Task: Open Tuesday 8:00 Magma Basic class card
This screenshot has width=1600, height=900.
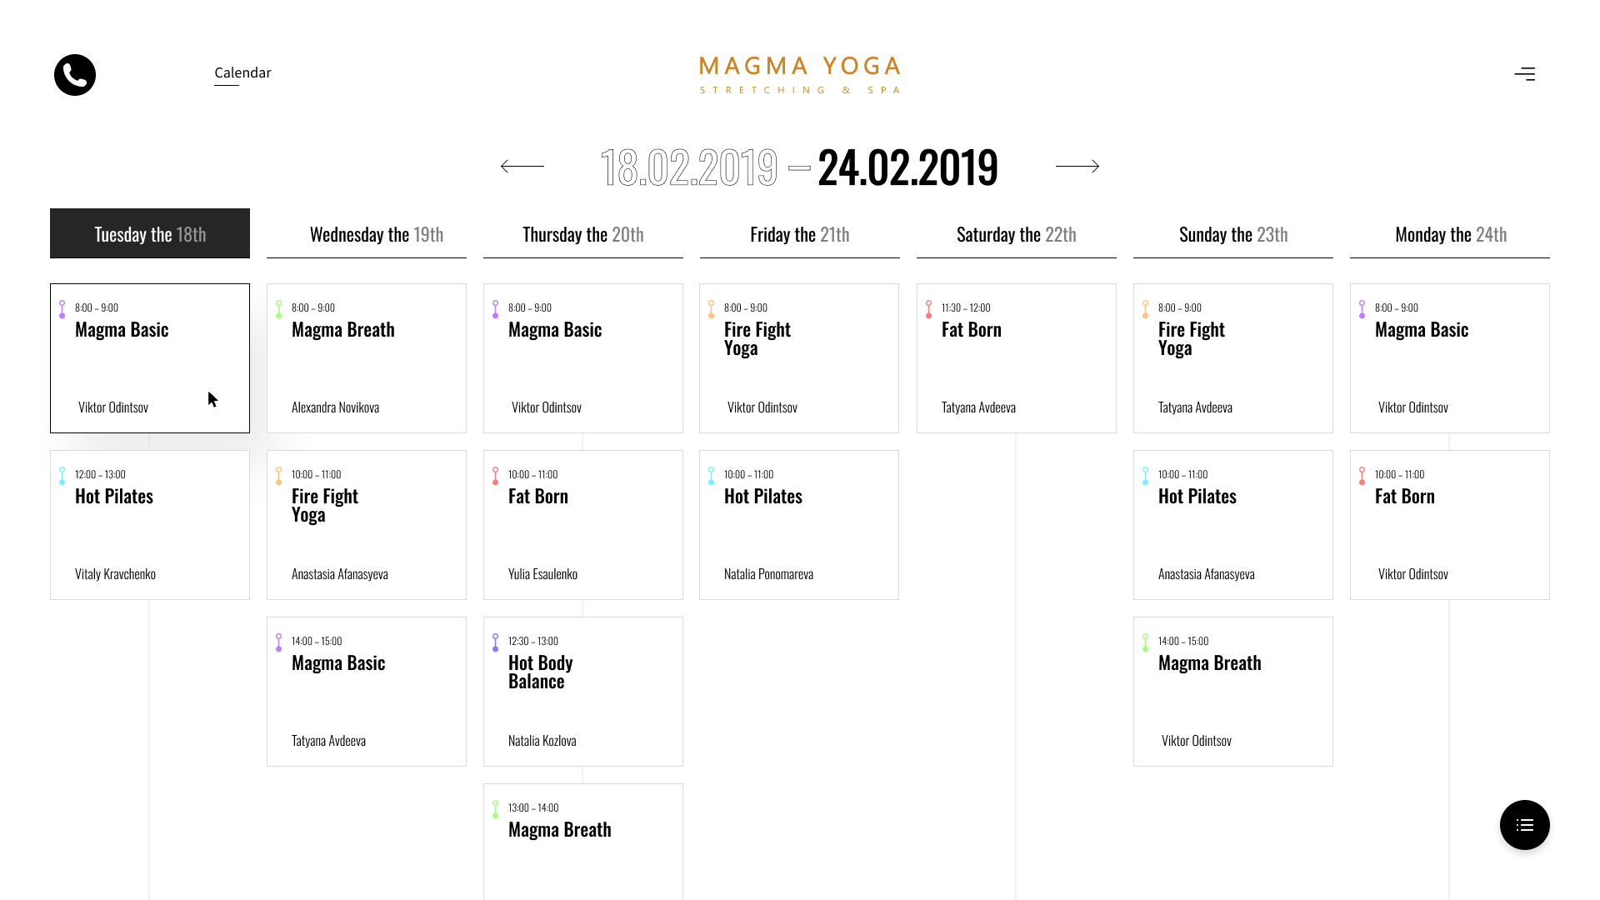Action: 150,358
